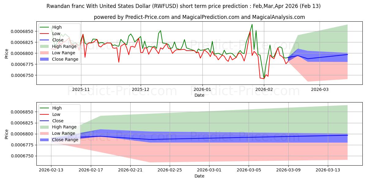Click the 2026-02 tick label on top chart

pos(264,90)
